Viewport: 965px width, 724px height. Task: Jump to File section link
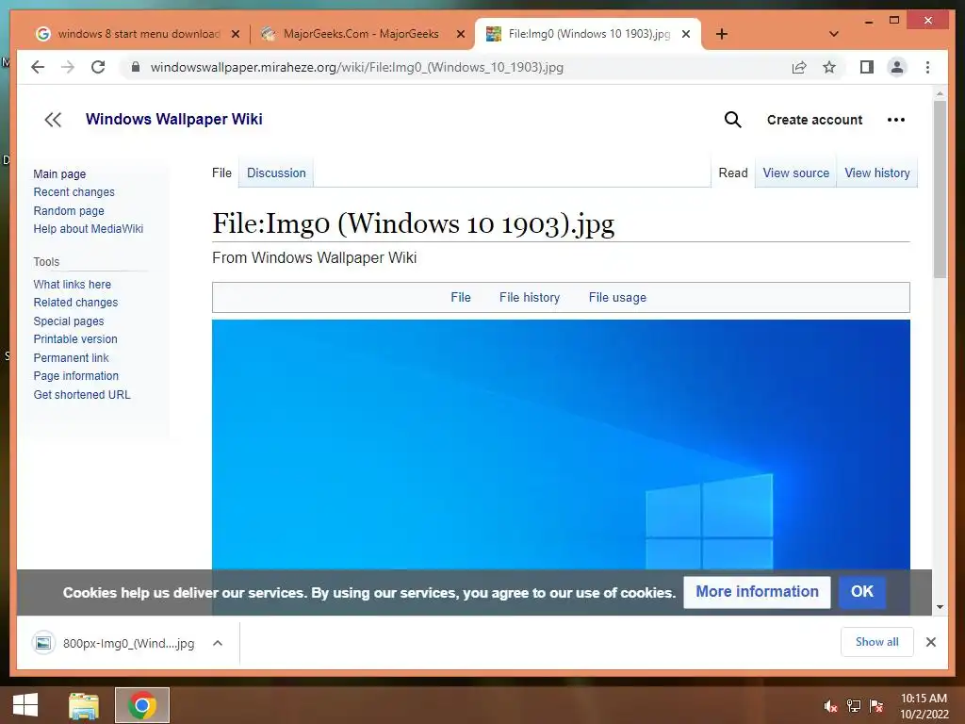point(460,297)
